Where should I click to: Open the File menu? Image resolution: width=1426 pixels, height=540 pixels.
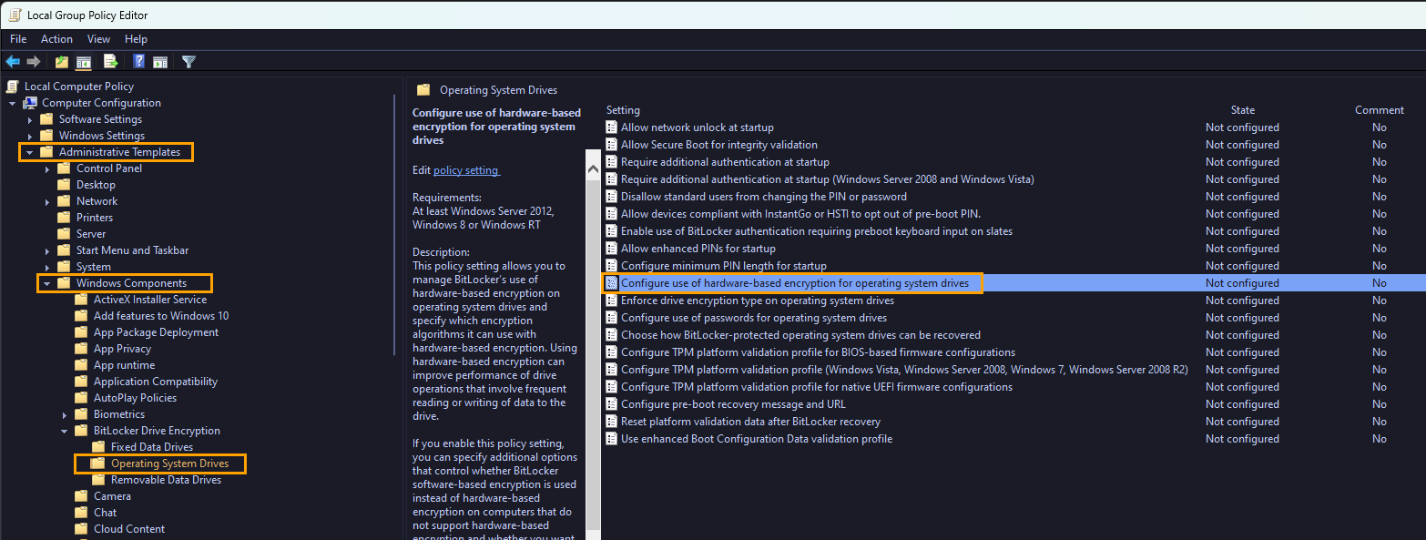tap(18, 39)
